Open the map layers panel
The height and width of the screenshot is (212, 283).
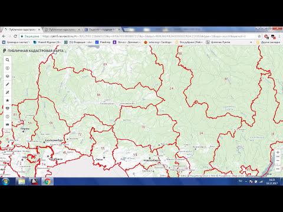pos(8,76)
